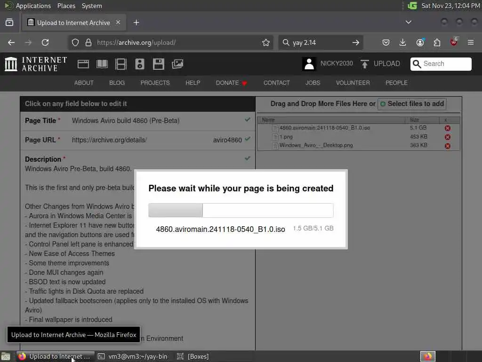Click the green system tray update icon

tap(412, 6)
